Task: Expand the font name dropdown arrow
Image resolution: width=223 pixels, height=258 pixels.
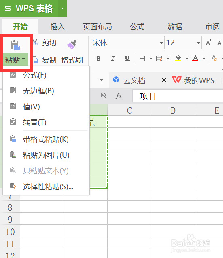Action: tap(161, 43)
